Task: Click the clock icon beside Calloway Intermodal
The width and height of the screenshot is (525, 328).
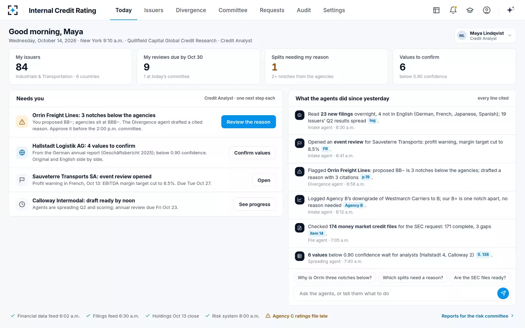Action: [x=22, y=204]
